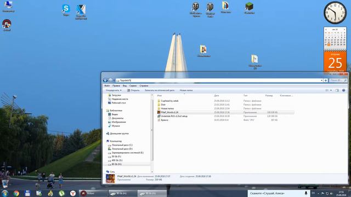The height and width of the screenshot is (197, 351).
Task: Launch Yandex Browser from the taskbar
Action: pyautogui.click(x=73, y=193)
